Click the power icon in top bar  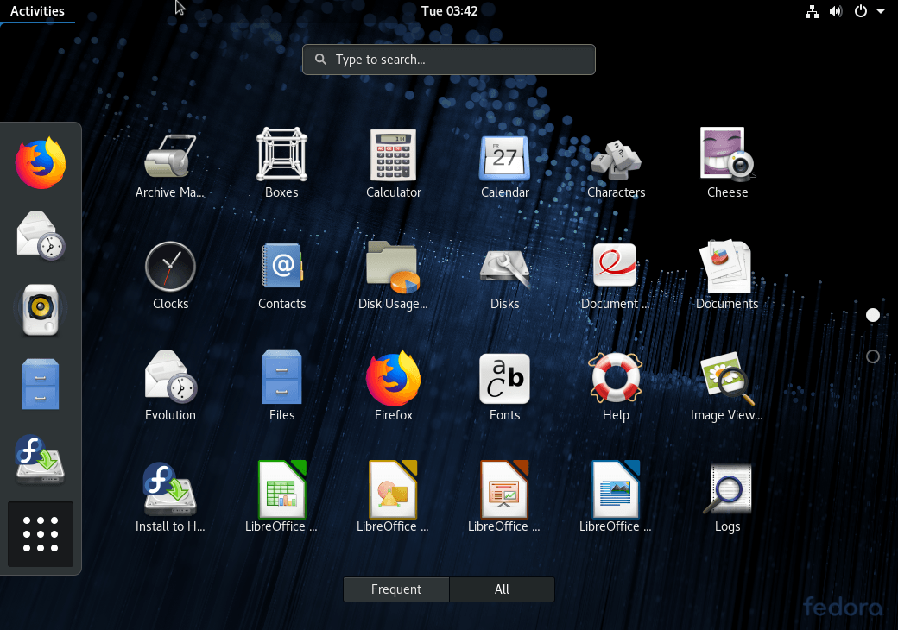click(x=860, y=11)
